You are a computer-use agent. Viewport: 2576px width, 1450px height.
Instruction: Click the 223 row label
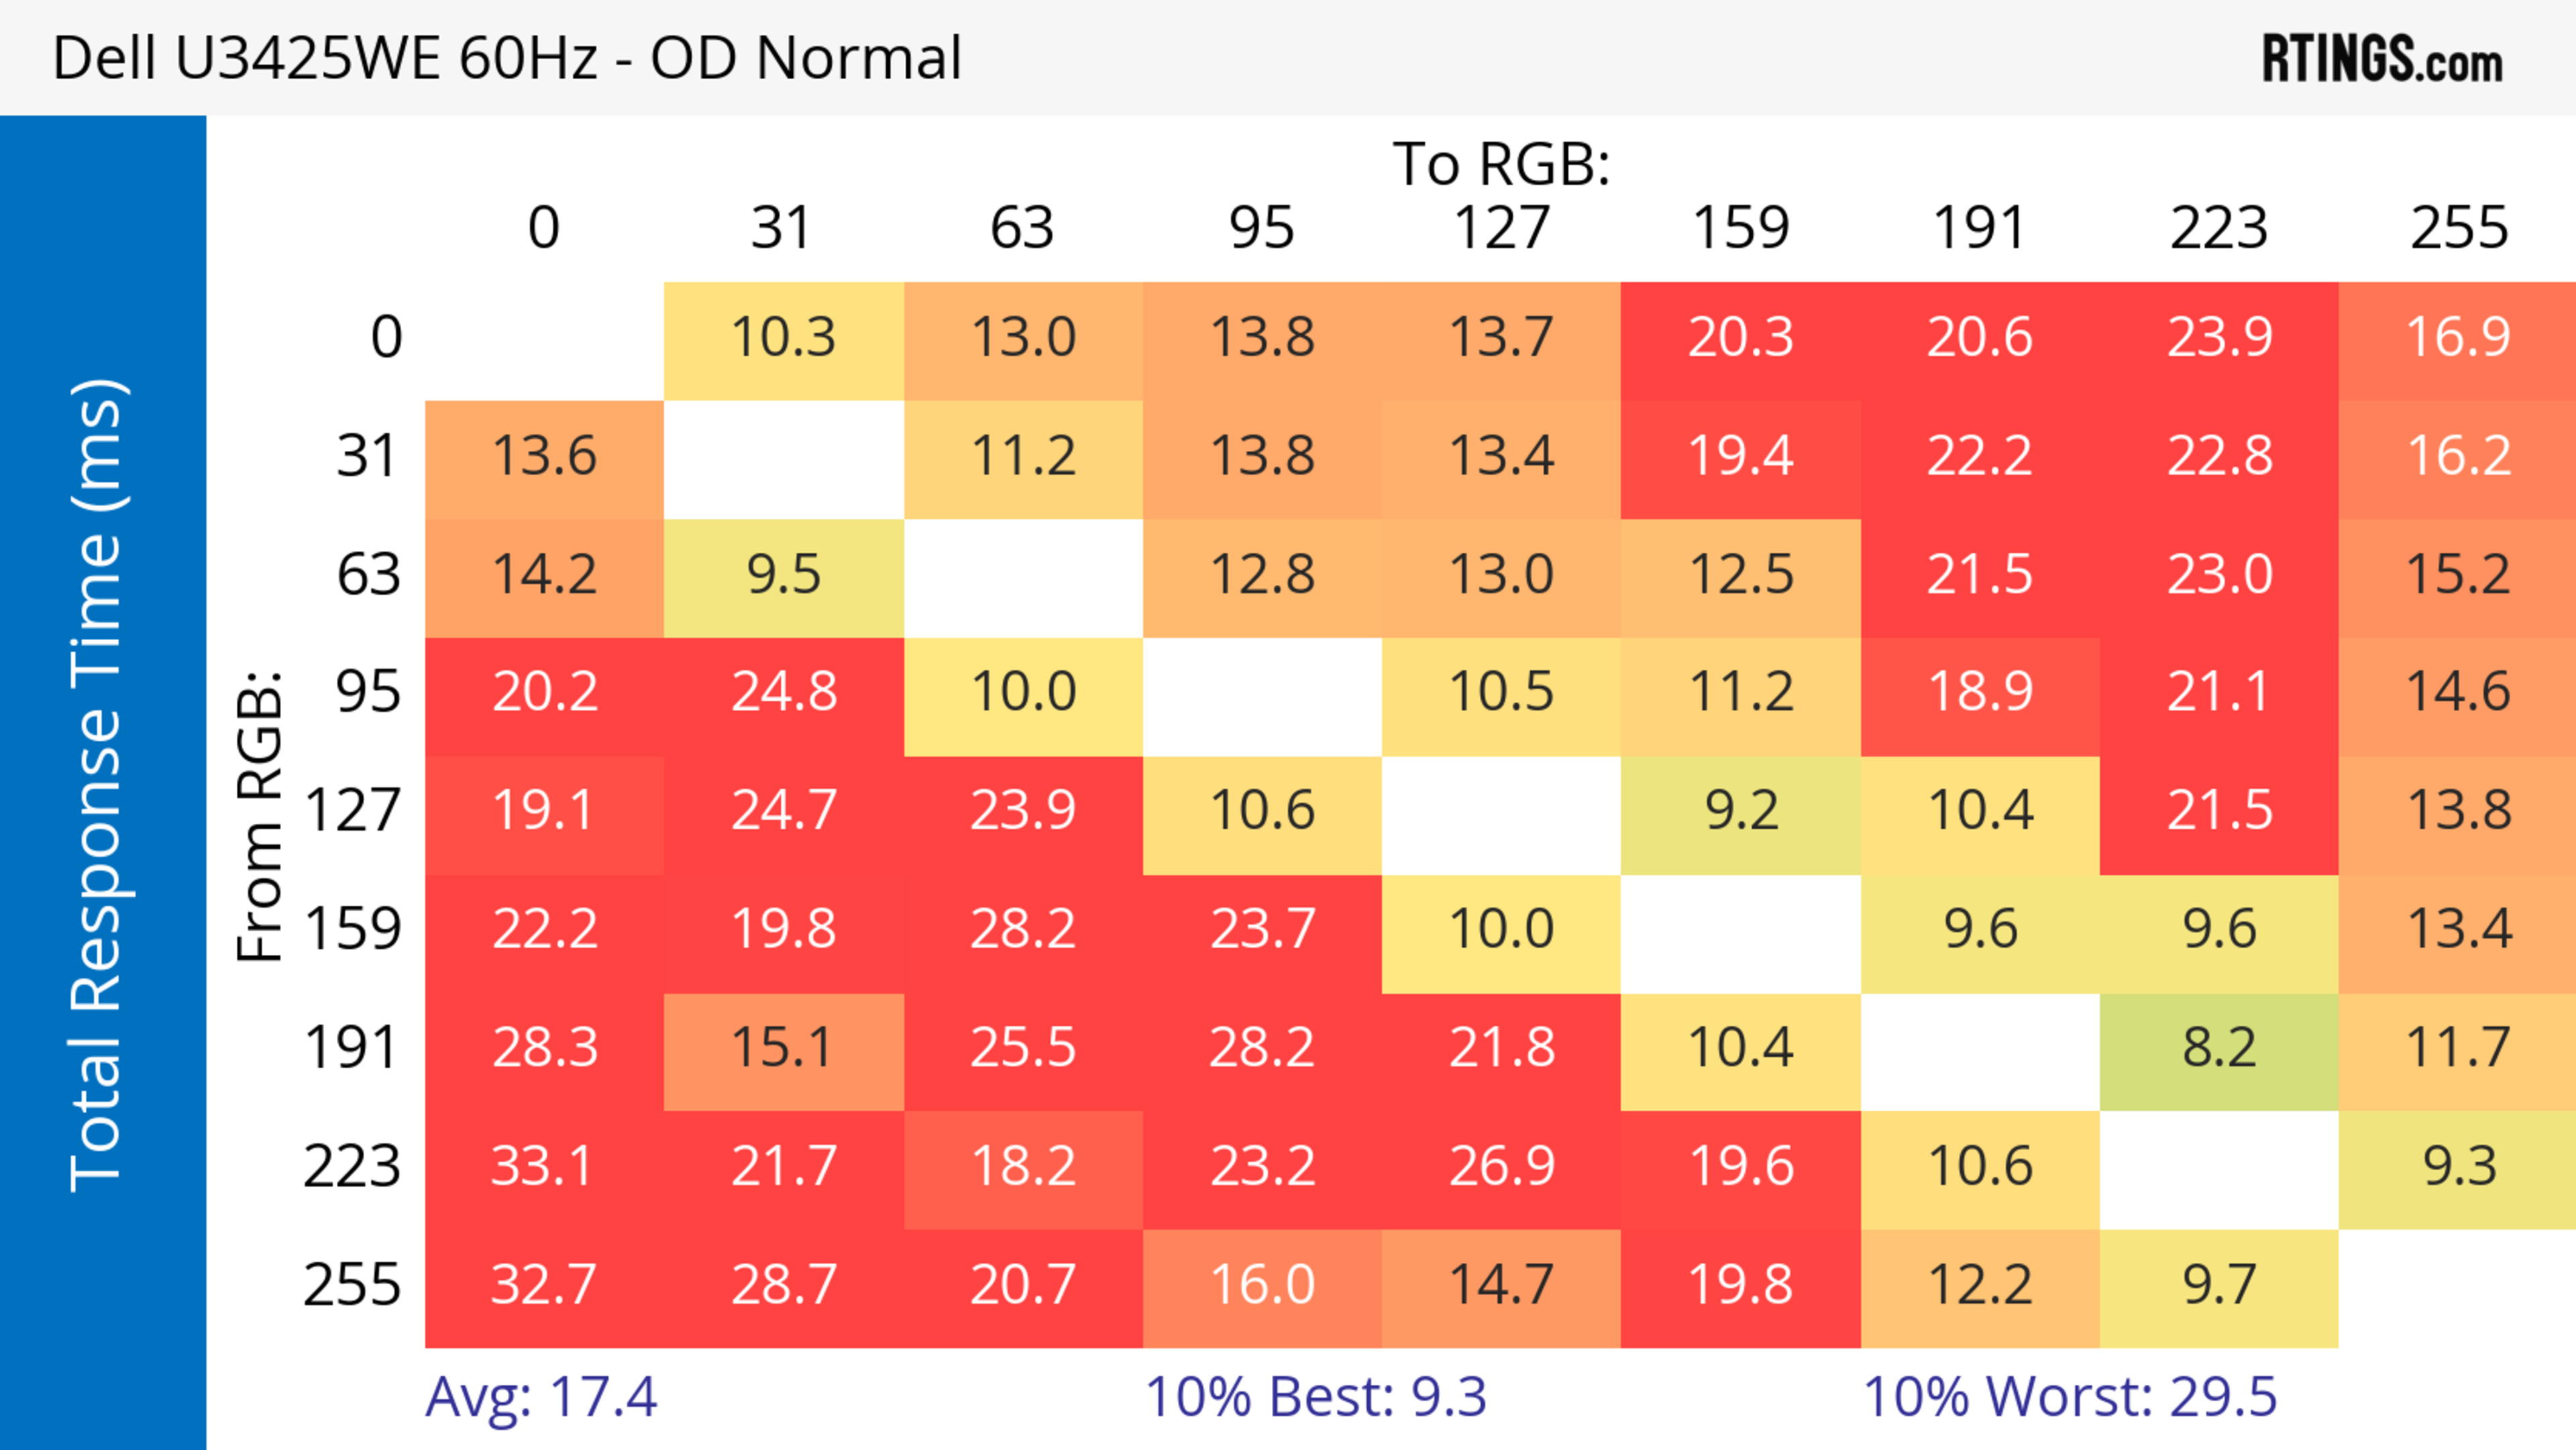352,1166
